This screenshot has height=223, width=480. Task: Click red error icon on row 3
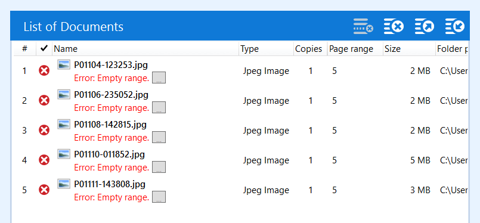pos(44,130)
